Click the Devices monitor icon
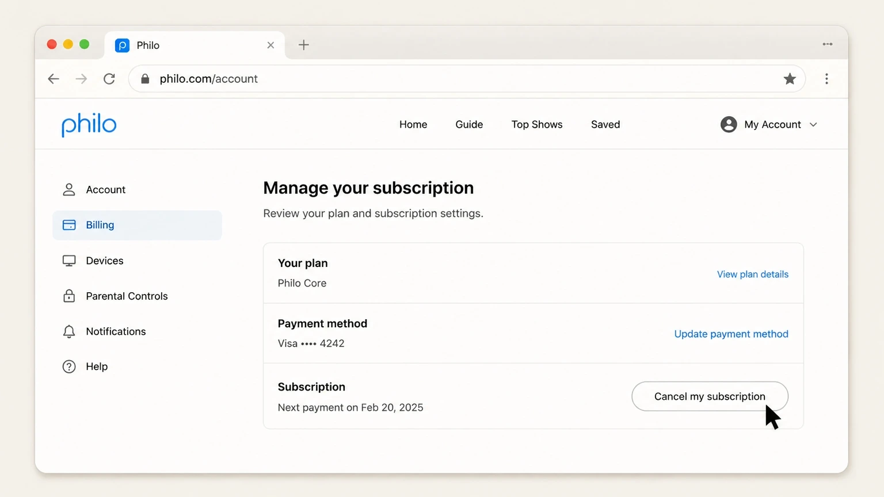884x497 pixels. pos(69,261)
